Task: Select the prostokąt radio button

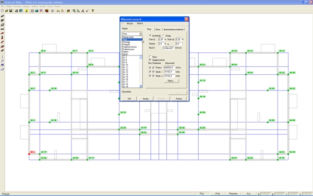Action: (x=150, y=36)
